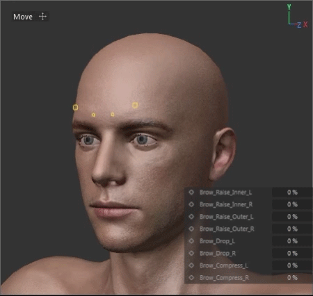
Task: Toggle the Brow_Drop_R keyframe diamond
Action: tap(191, 253)
